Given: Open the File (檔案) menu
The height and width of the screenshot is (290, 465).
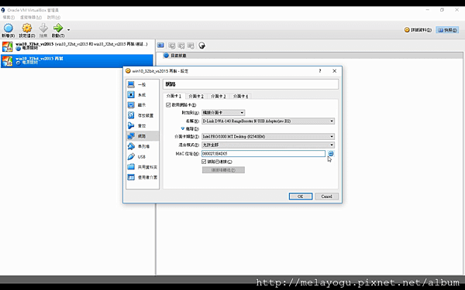Looking at the screenshot, I should coord(9,18).
